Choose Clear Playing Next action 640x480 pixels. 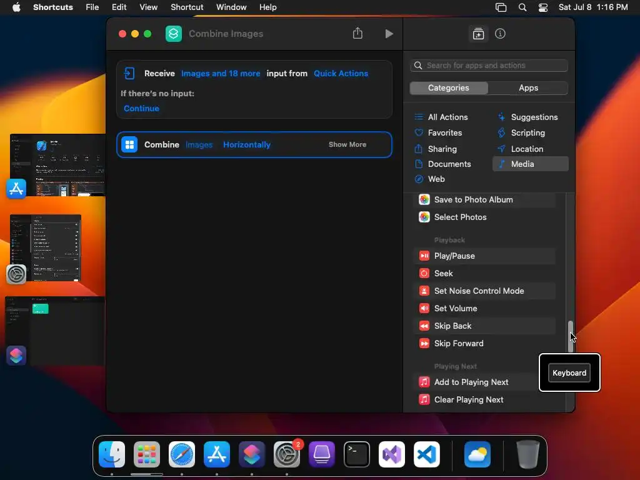[484, 399]
